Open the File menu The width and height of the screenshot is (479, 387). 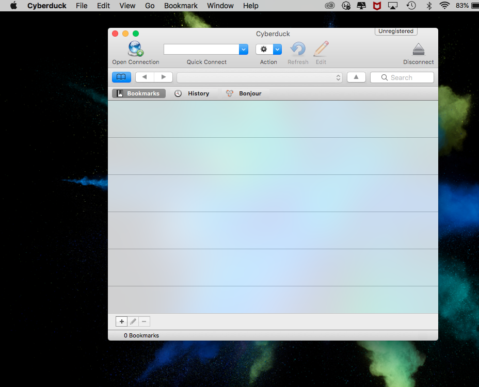(82, 6)
